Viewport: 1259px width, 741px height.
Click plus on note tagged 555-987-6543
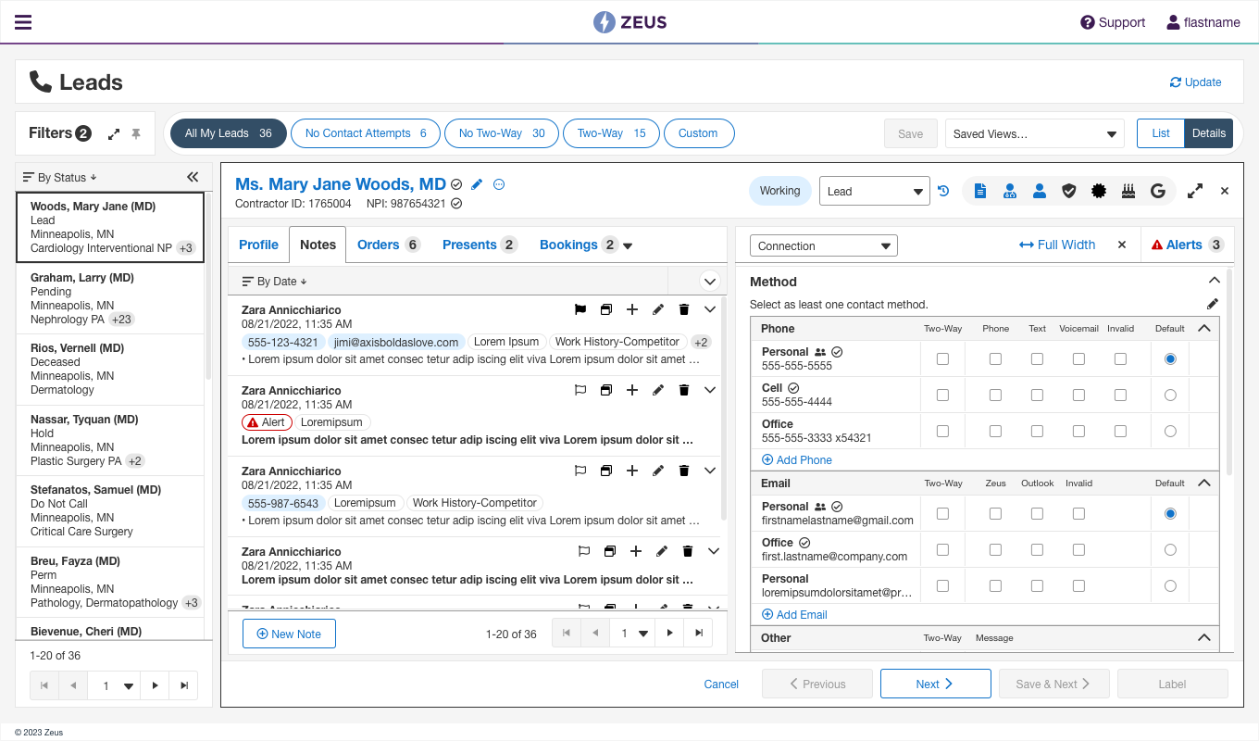632,471
